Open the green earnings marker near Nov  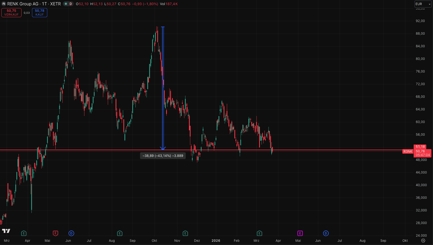pos(185,233)
